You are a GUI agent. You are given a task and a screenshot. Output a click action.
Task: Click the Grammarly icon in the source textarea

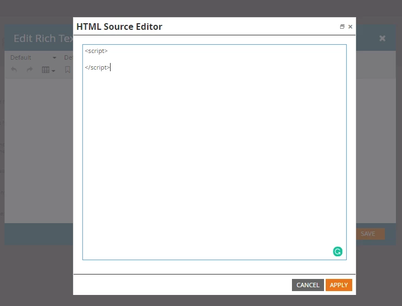(x=338, y=251)
